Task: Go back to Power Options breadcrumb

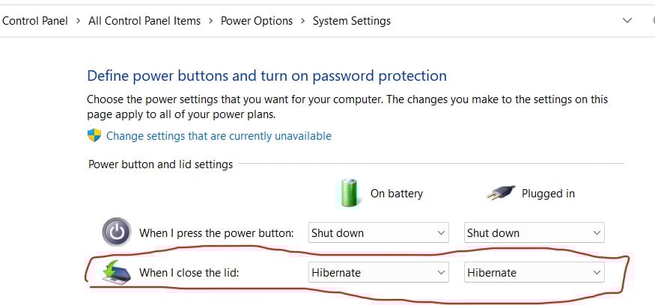Action: tap(257, 21)
